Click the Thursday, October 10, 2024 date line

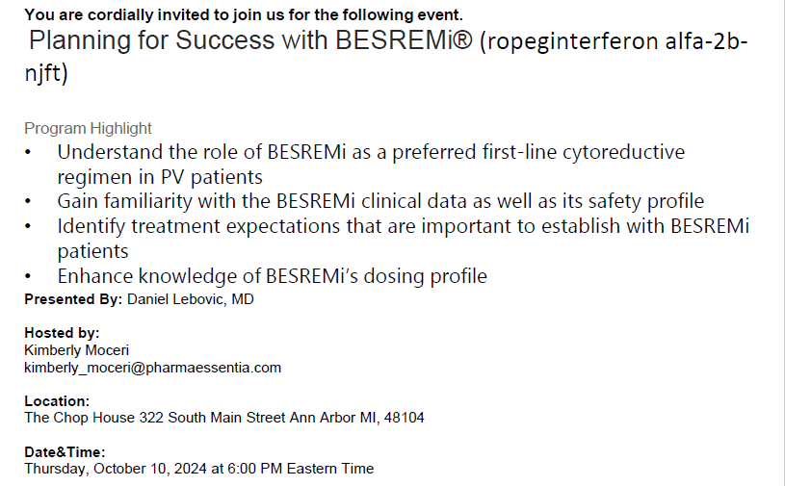tap(198, 469)
